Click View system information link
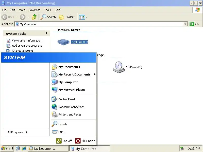This screenshot has width=203, height=152. click(27, 41)
